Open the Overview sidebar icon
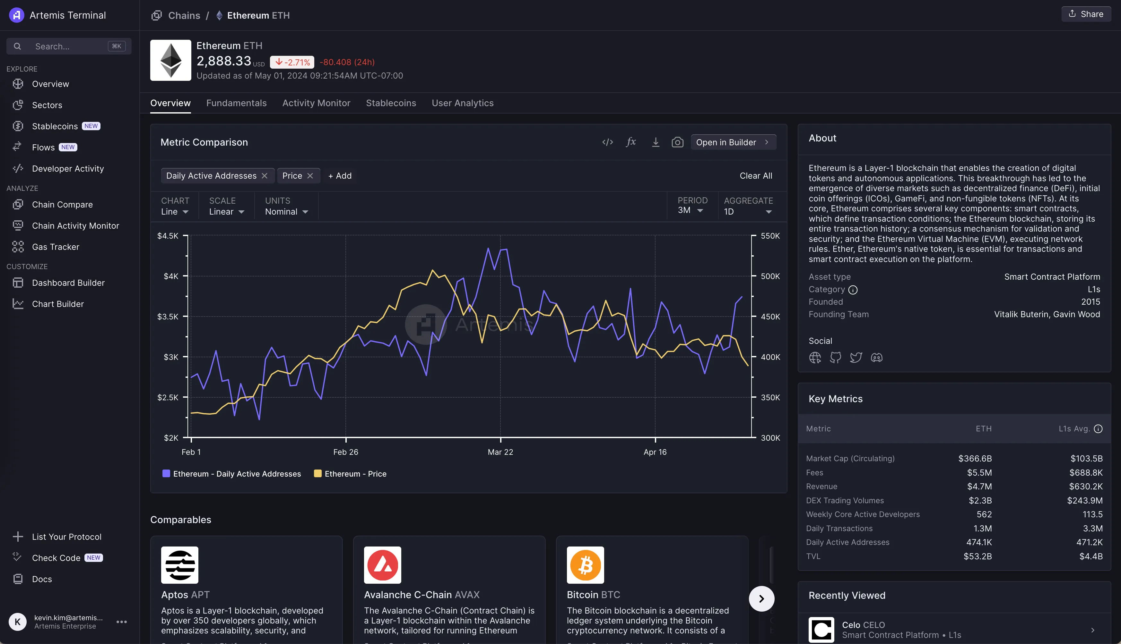 click(x=18, y=84)
